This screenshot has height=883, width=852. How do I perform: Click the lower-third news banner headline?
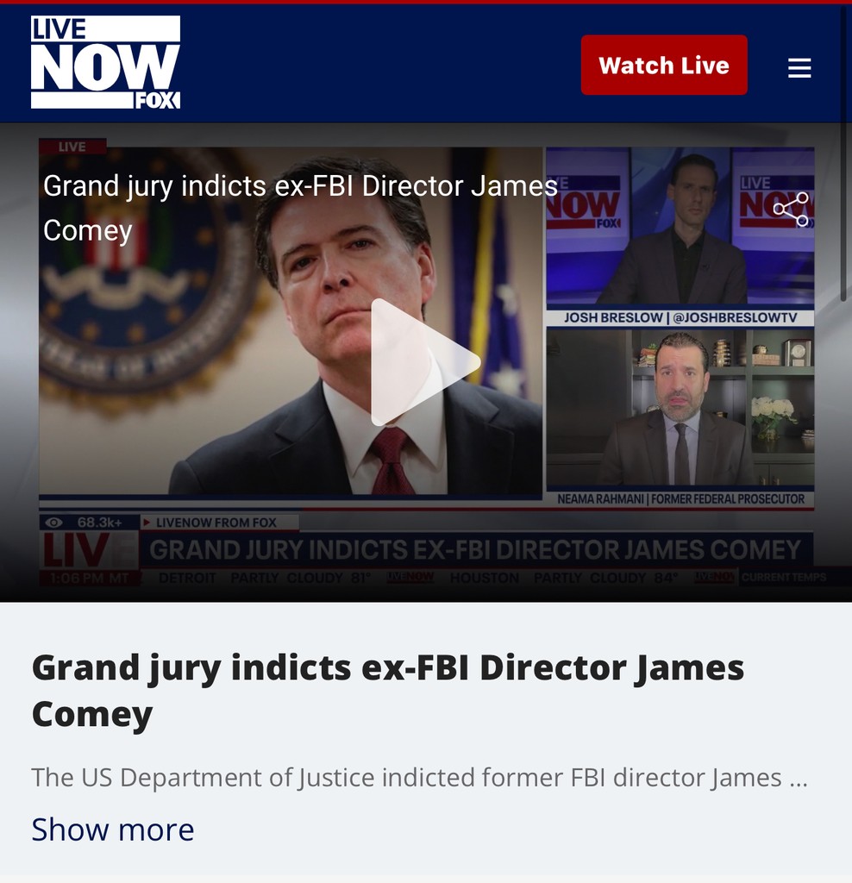click(x=474, y=549)
